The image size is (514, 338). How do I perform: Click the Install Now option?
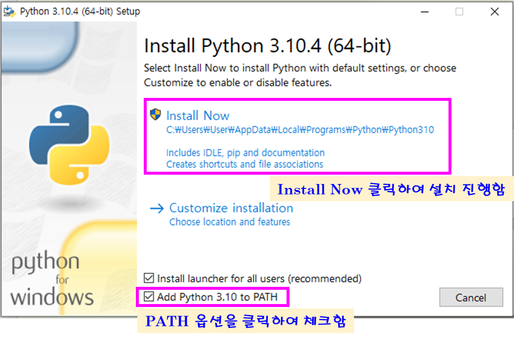tap(297, 136)
